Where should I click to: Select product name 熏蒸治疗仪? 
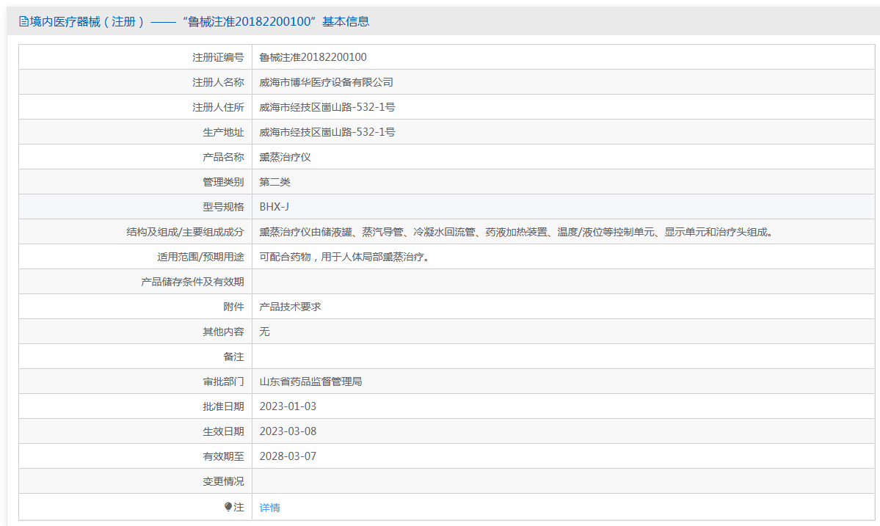coord(285,157)
